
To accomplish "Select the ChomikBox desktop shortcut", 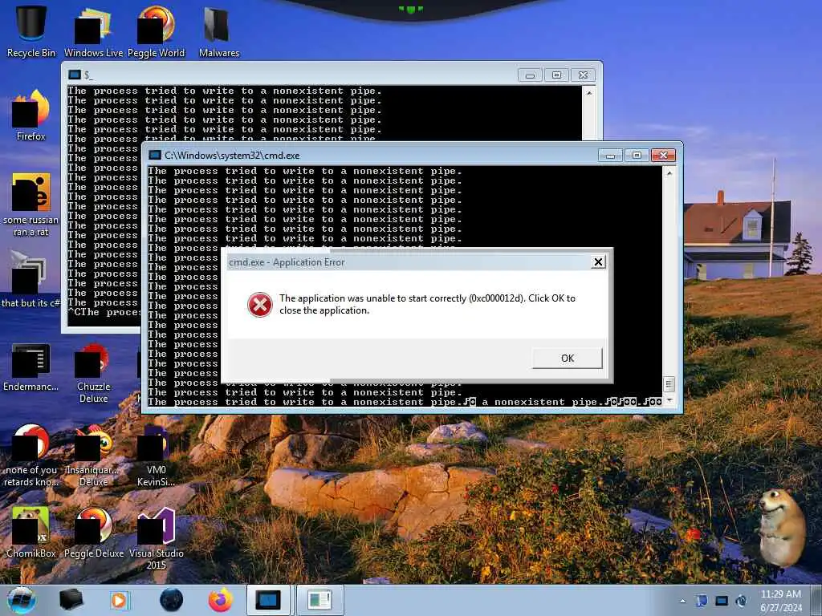I will pyautogui.click(x=31, y=532).
